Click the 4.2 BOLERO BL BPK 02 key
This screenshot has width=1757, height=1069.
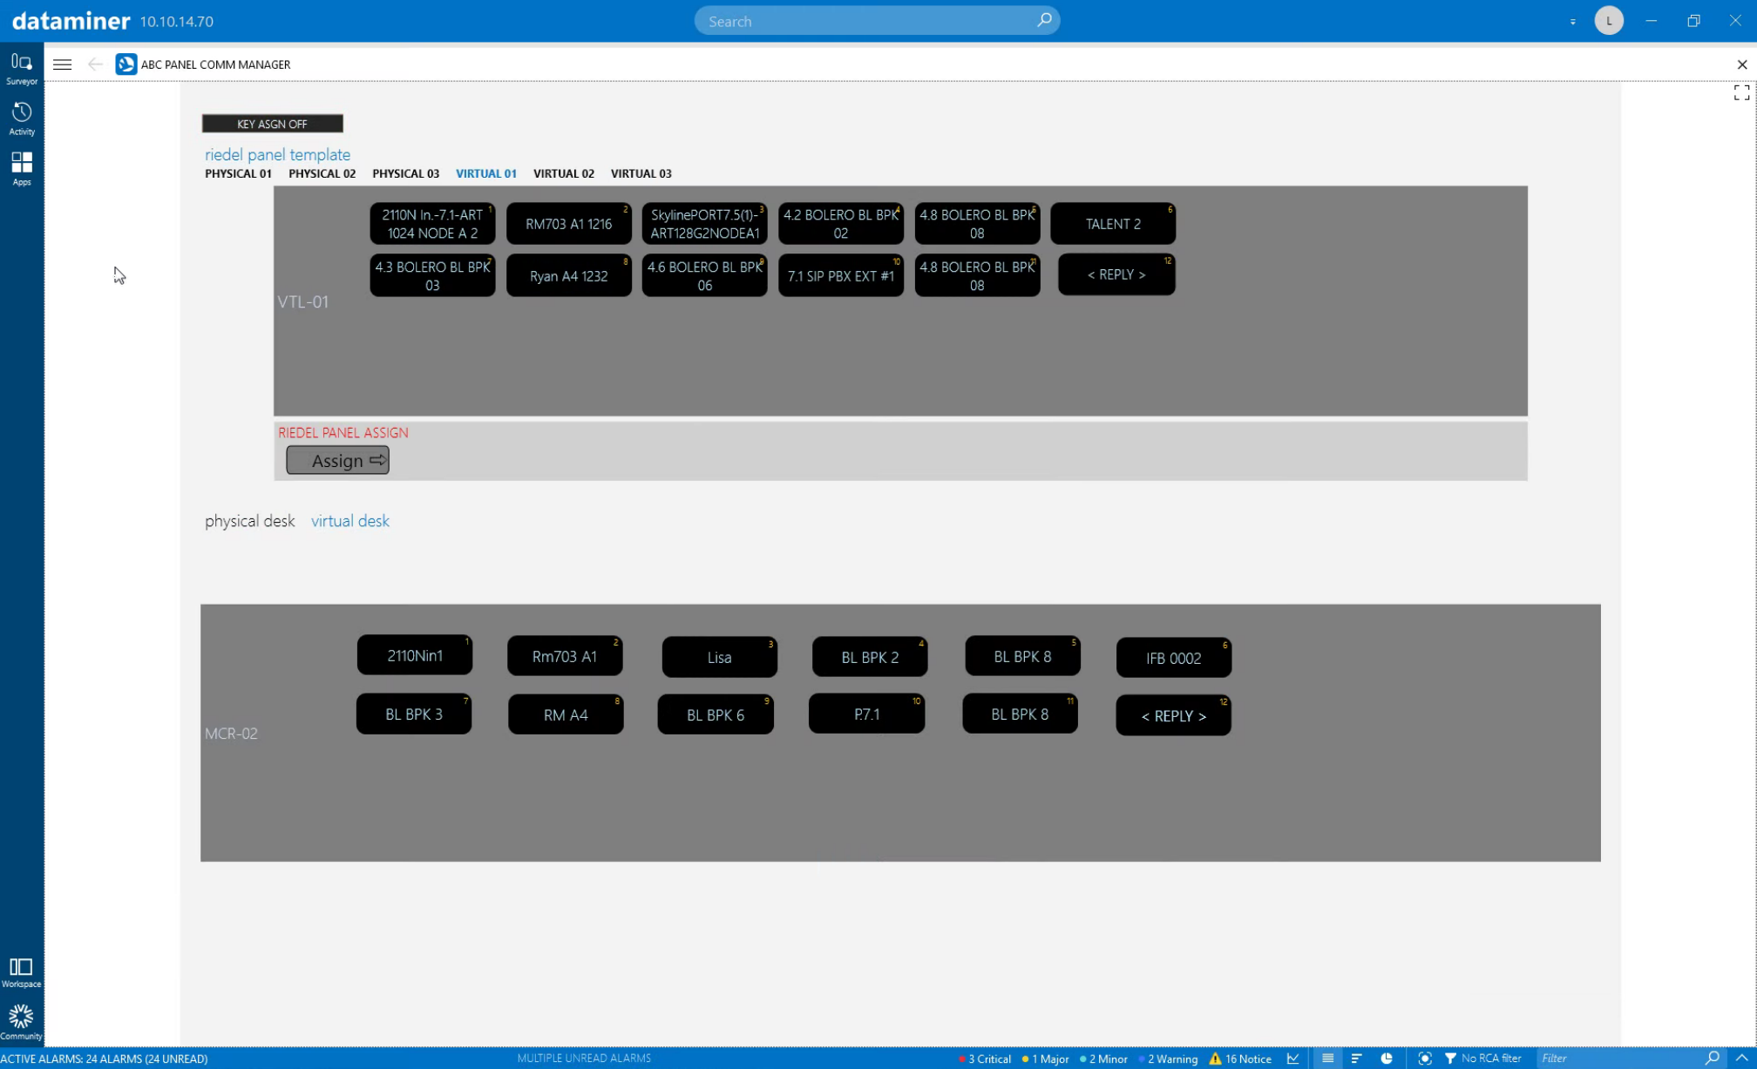(841, 224)
